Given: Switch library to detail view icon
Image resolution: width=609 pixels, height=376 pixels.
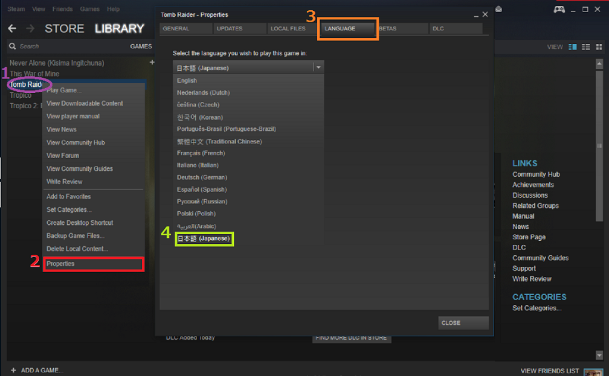Looking at the screenshot, I should click(x=573, y=47).
